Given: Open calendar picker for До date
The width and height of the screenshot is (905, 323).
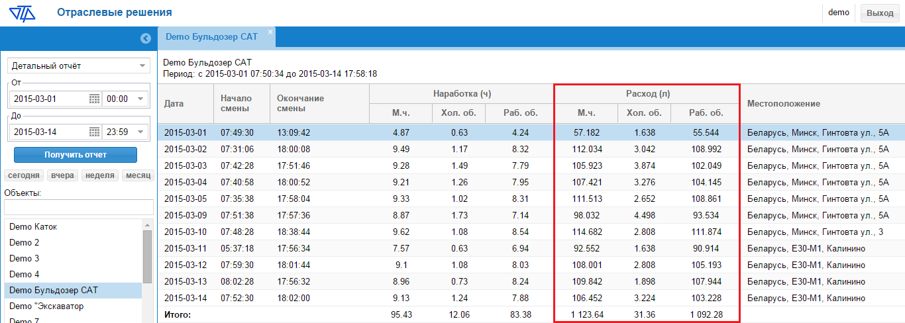Looking at the screenshot, I should click(x=94, y=132).
